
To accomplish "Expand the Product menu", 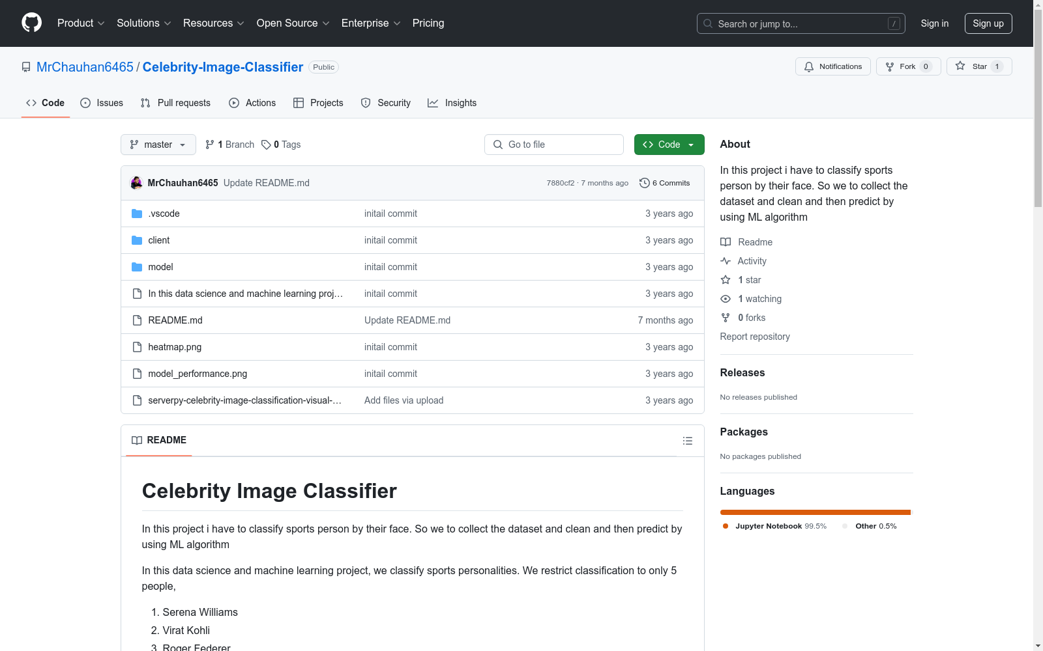I will [81, 23].
